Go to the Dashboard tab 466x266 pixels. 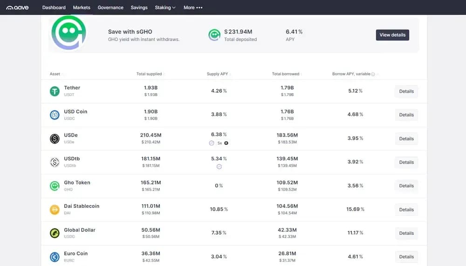coord(54,7)
